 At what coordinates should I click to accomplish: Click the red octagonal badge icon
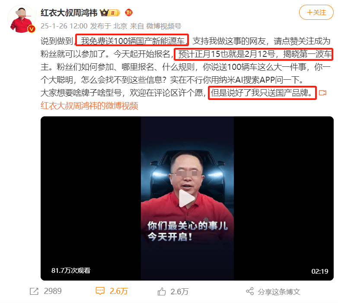tap(129, 12)
